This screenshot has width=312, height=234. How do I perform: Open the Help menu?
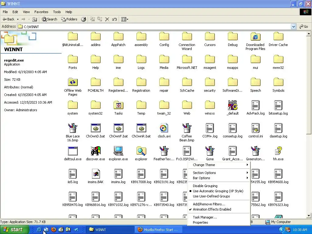pyautogui.click(x=69, y=12)
